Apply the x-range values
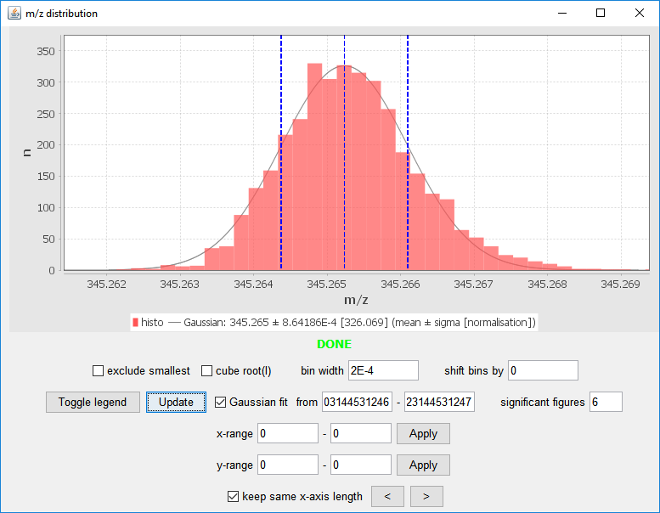 tap(423, 433)
